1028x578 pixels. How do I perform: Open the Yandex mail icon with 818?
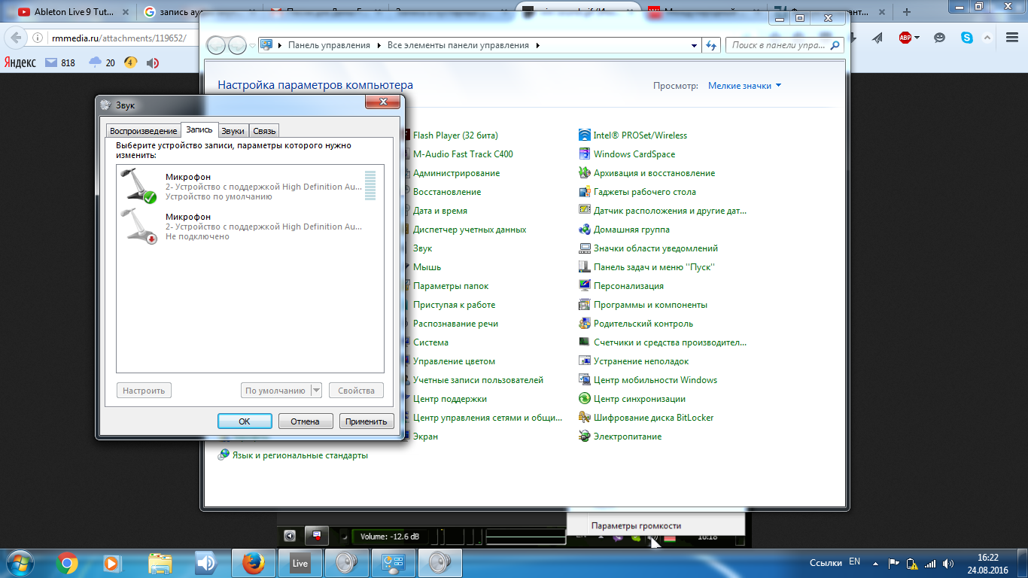click(x=51, y=62)
